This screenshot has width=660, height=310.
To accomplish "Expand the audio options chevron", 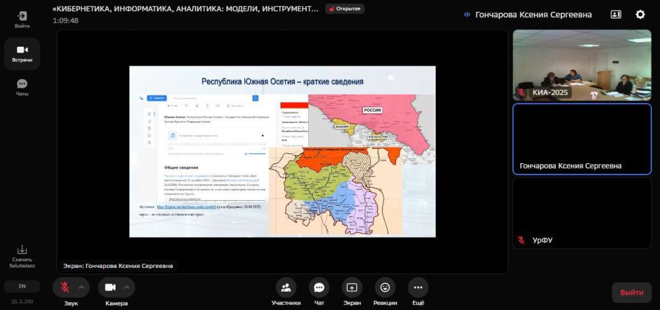I will (x=82, y=288).
